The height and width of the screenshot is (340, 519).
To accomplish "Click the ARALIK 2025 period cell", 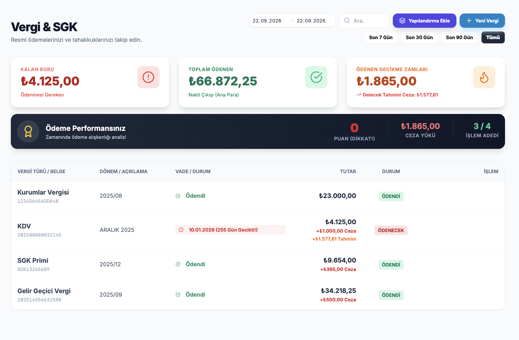I will 117,230.
